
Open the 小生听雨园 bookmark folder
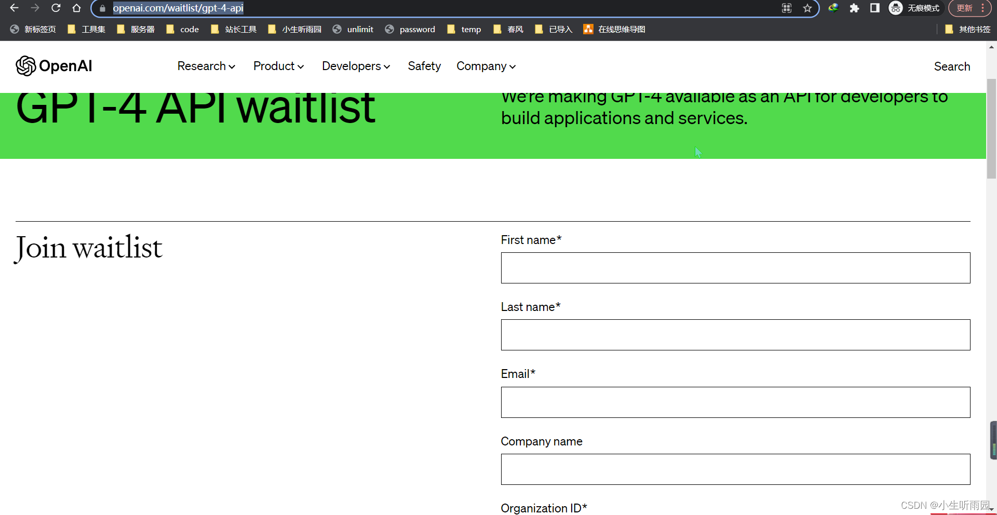click(295, 29)
